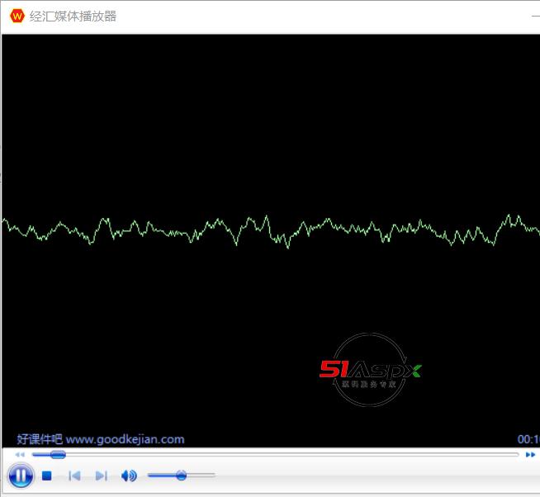Mute the audio via speaker icon
The image size is (540, 497).
[x=129, y=476]
